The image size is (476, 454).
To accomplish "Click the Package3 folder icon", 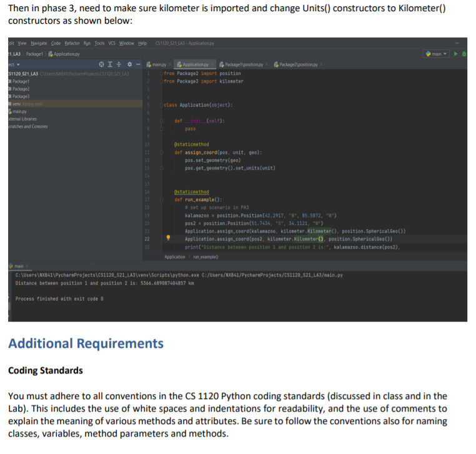I will coord(10,97).
